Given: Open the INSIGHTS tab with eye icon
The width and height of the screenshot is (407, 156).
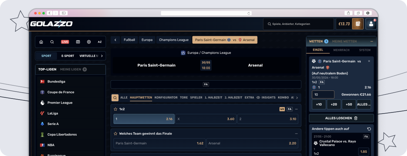Looking at the screenshot, I should pos(266,97).
